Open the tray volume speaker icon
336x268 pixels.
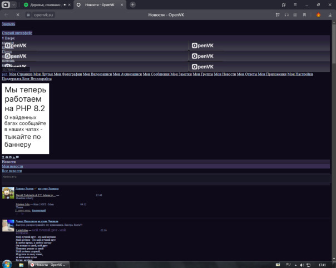point(302,265)
